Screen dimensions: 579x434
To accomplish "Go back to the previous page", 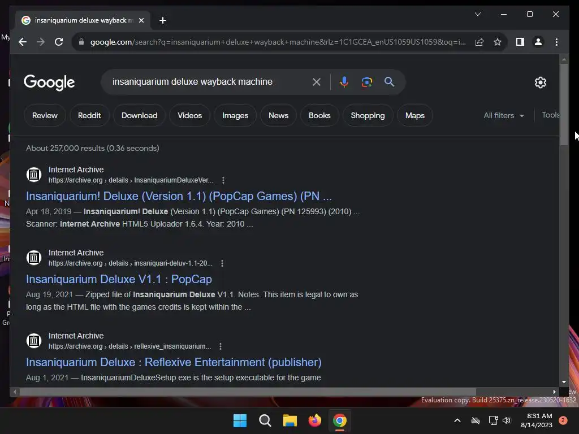I will (23, 42).
